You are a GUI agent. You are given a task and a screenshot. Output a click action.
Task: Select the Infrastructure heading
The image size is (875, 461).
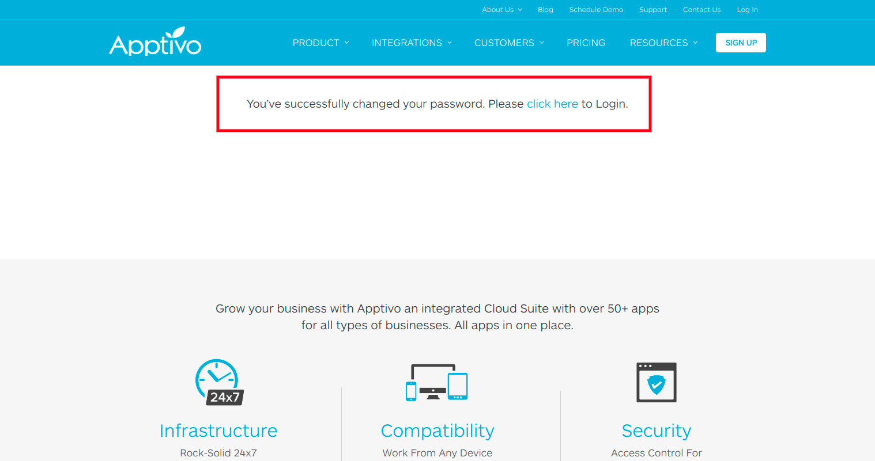pyautogui.click(x=218, y=430)
